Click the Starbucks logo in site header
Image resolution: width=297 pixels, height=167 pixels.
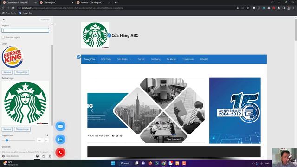point(95,35)
